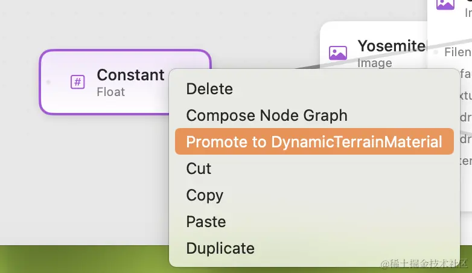
Task: Choose Delete from the context menu
Action: pos(209,89)
